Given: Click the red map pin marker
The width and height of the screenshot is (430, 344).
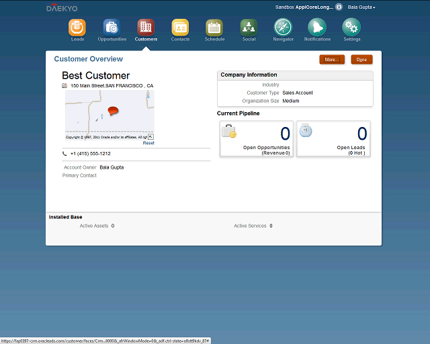Looking at the screenshot, I should click(113, 111).
